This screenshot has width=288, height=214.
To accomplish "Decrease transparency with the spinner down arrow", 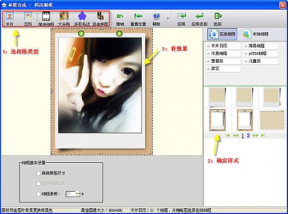I will pyautogui.click(x=78, y=195).
